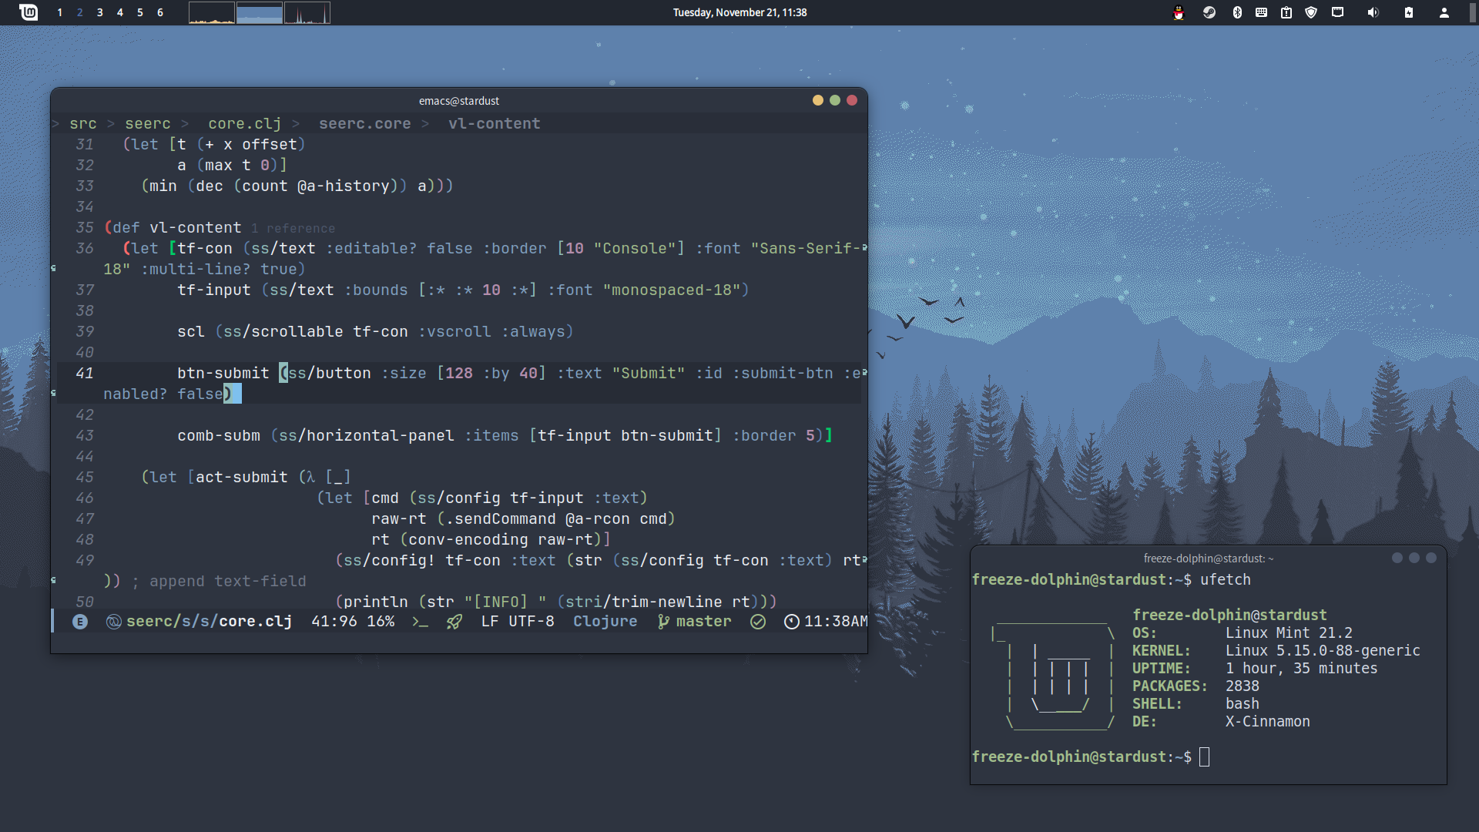The image size is (1479, 832).
Task: Open the Linux Mint menu button
Action: click(29, 12)
